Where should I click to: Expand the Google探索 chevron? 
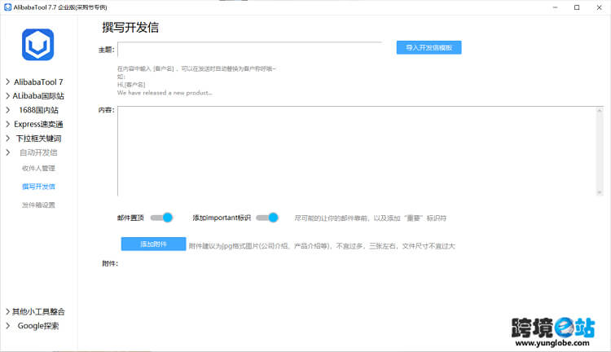click(x=8, y=325)
